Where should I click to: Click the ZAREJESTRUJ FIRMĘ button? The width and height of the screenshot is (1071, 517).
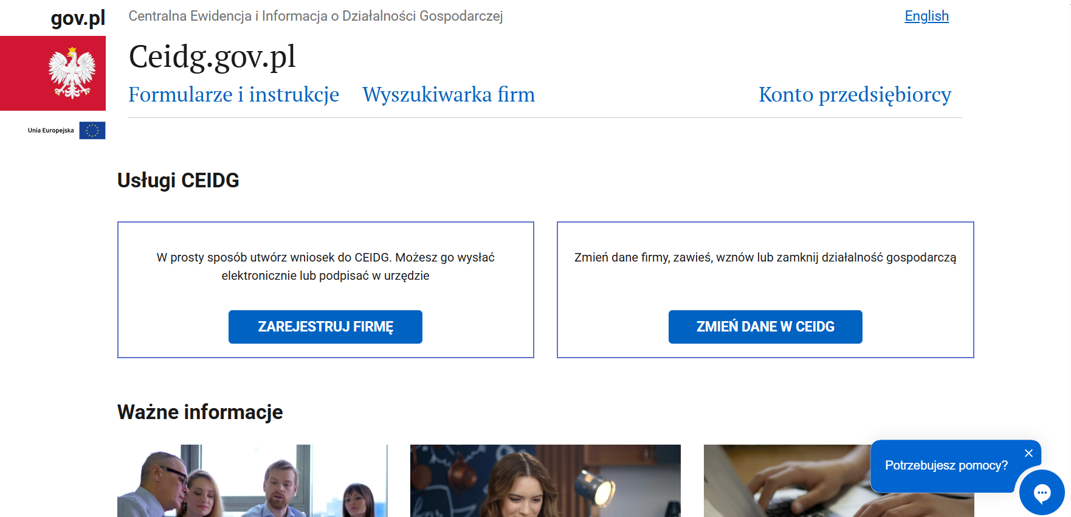pos(325,327)
